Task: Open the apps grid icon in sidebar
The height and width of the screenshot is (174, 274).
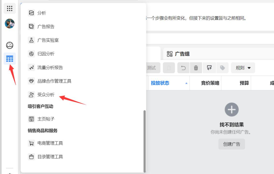Action: 9,8
